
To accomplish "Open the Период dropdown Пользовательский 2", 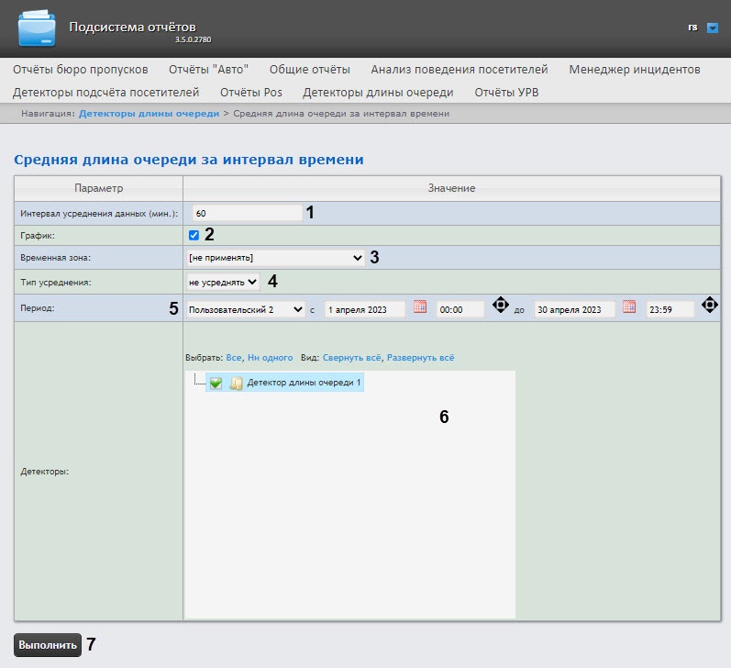I will coord(246,309).
